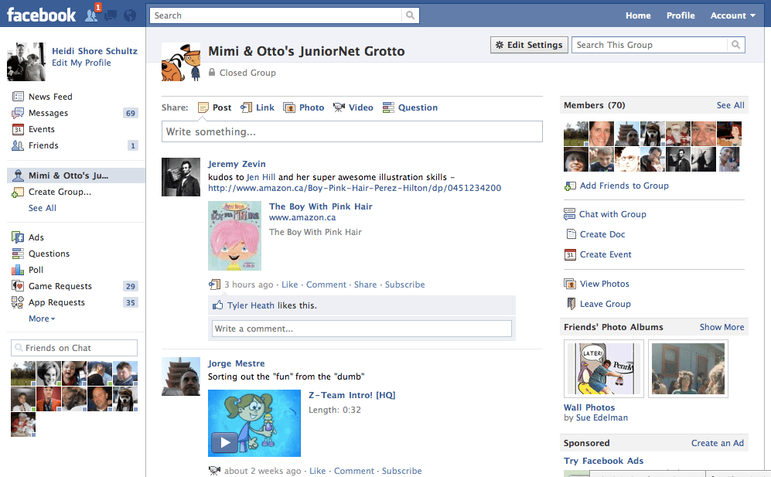771x477 pixels.
Task: Click See All next to Members (70)
Action: tap(730, 105)
